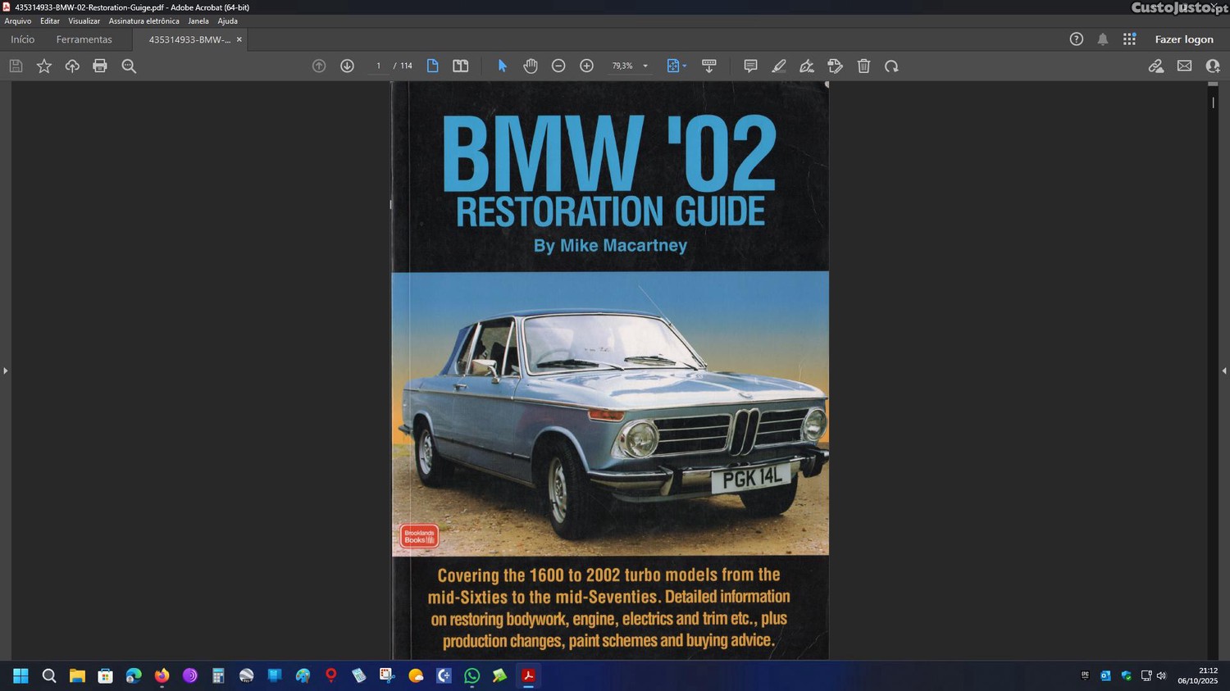Click the star icon to bookmark the file
This screenshot has height=691, width=1230.
[x=44, y=66]
